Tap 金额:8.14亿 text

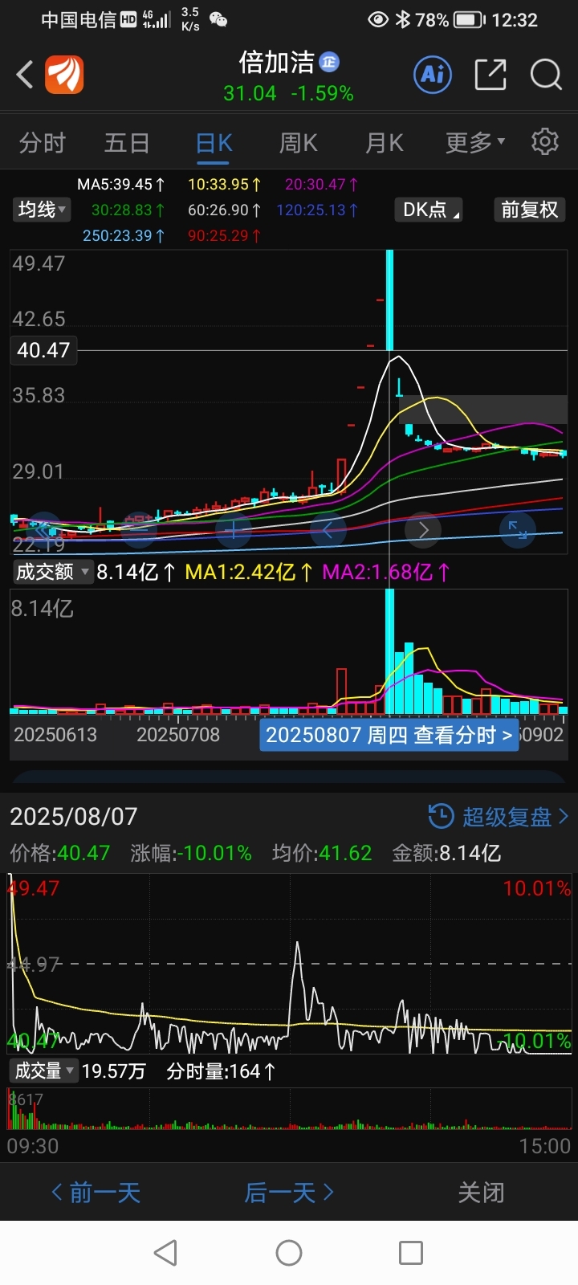(446, 853)
